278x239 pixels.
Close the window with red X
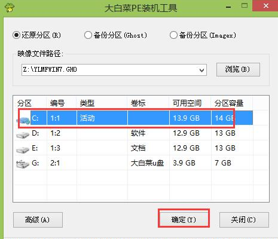point(266,5)
